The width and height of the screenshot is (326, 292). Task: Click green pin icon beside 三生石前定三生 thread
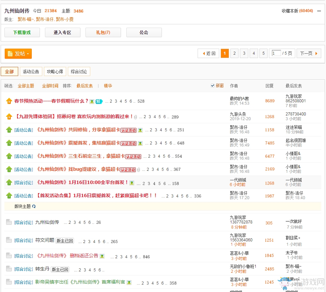pyautogui.click(x=9, y=156)
